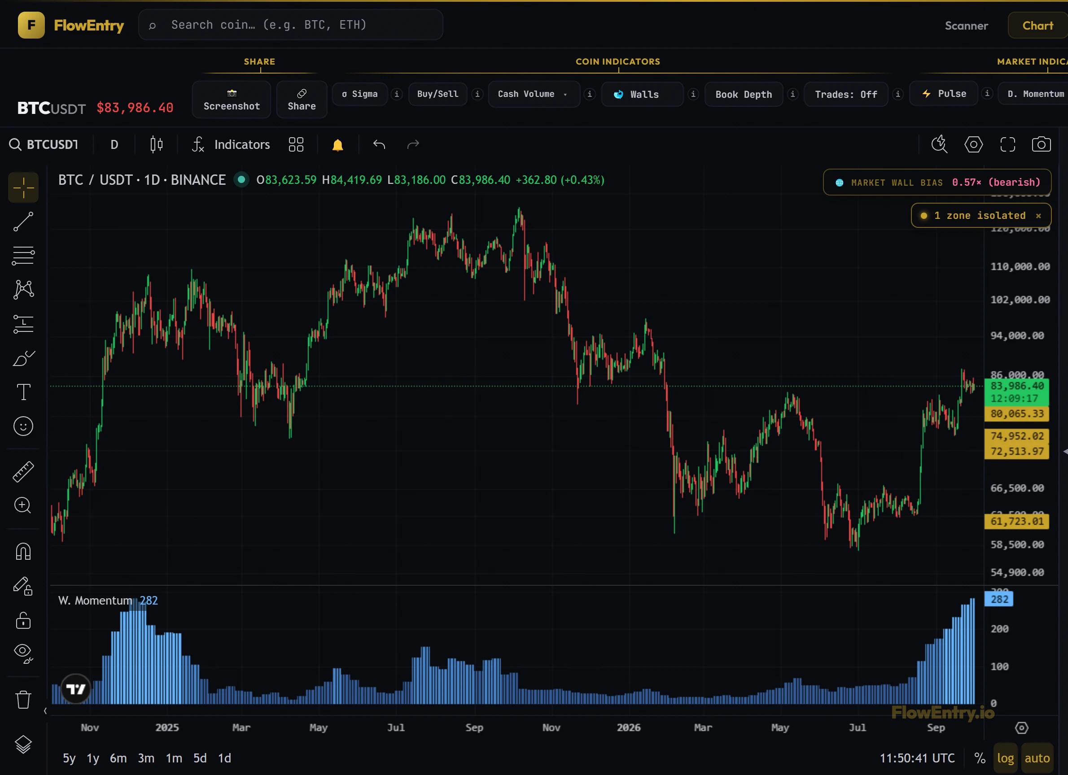
Task: Open the Indicators menu
Action: pos(231,144)
